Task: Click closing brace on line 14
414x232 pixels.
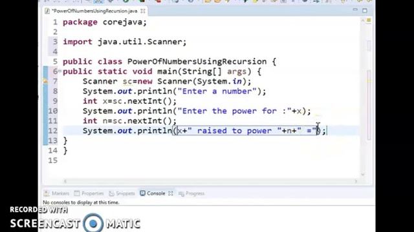Action: click(x=65, y=150)
